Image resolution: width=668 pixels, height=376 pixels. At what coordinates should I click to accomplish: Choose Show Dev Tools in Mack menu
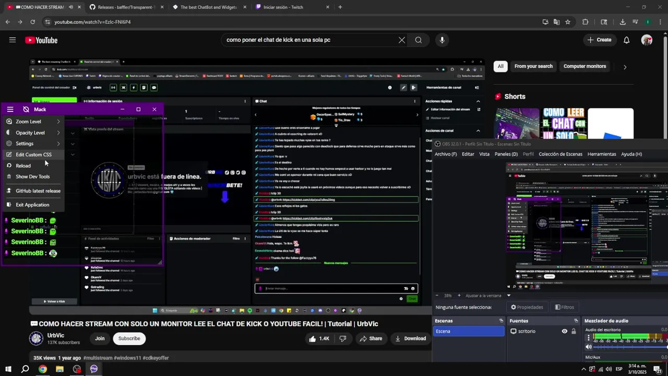coord(33,177)
